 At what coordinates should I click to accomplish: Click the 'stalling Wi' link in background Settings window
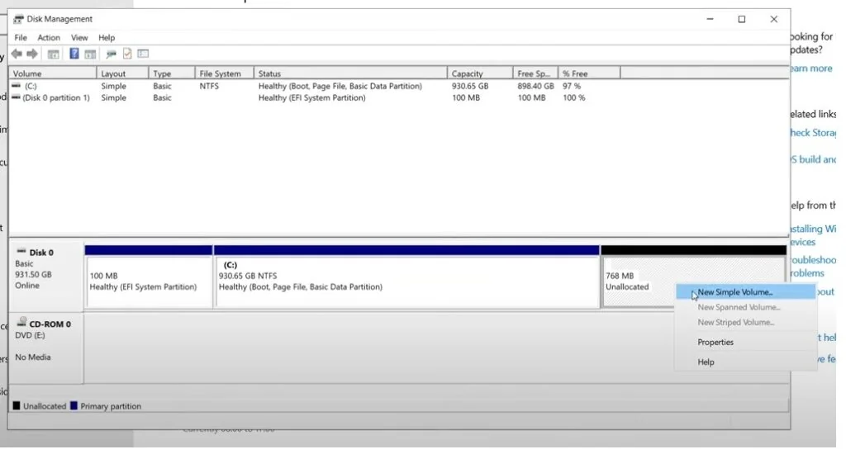pyautogui.click(x=813, y=229)
